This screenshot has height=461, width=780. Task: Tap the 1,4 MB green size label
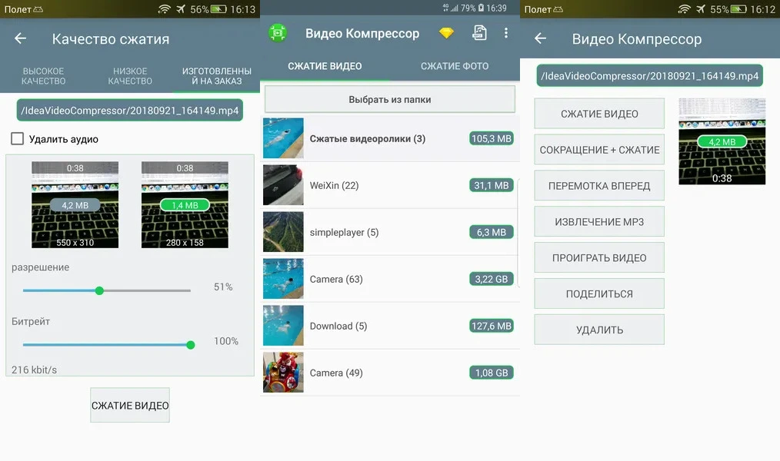pyautogui.click(x=185, y=205)
